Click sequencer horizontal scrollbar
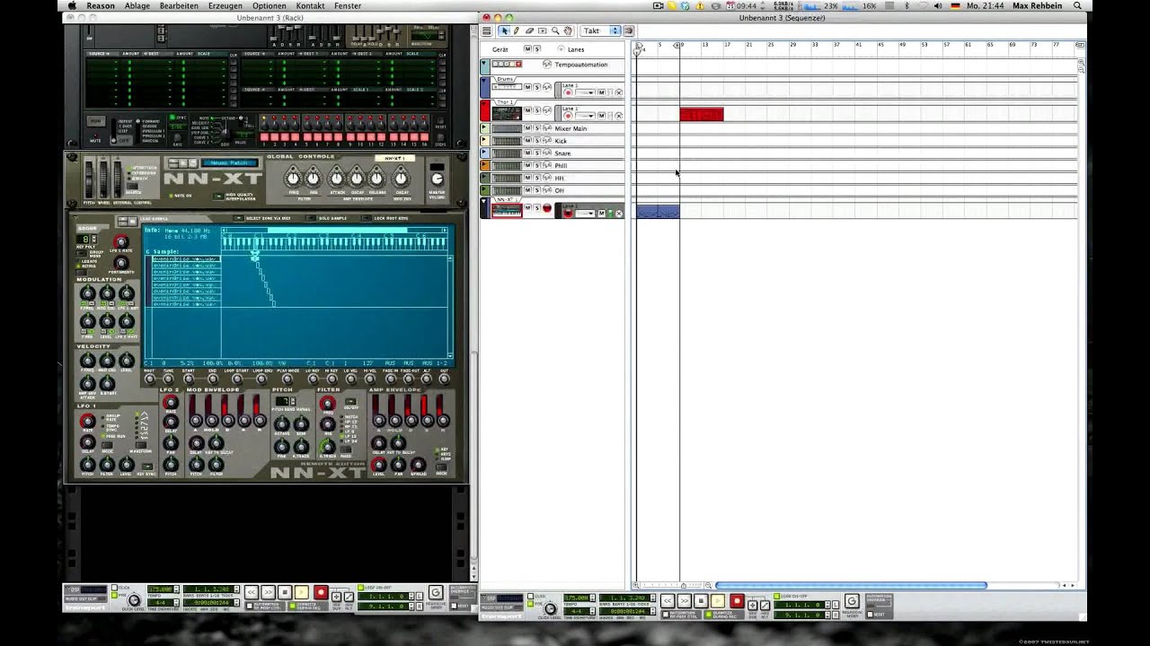The image size is (1150, 646). pos(851,585)
